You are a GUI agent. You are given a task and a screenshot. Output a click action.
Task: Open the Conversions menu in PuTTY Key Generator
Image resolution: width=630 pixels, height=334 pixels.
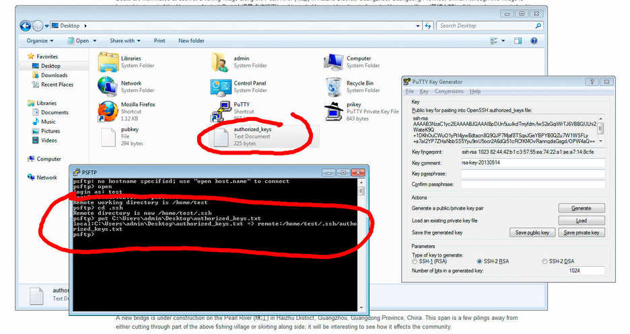(449, 91)
